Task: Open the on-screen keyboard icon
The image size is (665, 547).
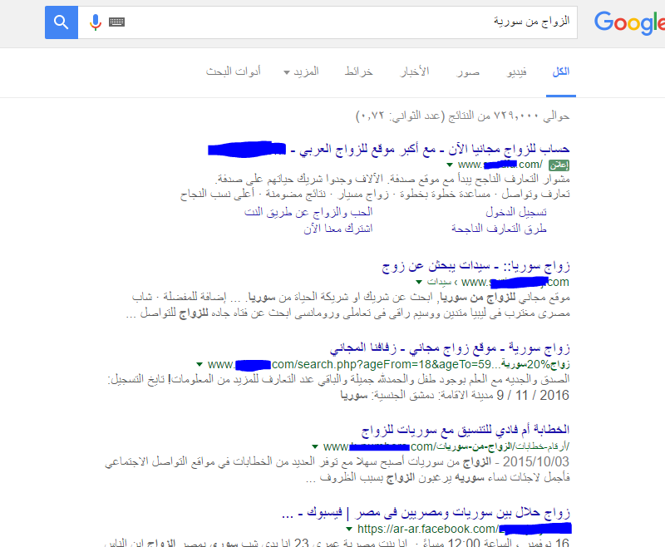Action: (116, 22)
